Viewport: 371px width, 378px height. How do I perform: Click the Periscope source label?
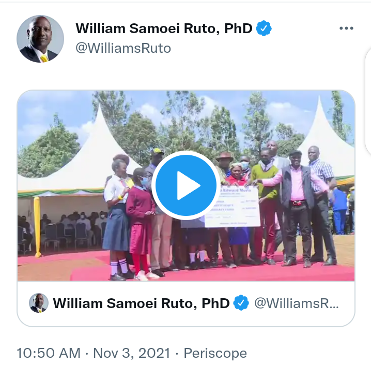point(215,354)
